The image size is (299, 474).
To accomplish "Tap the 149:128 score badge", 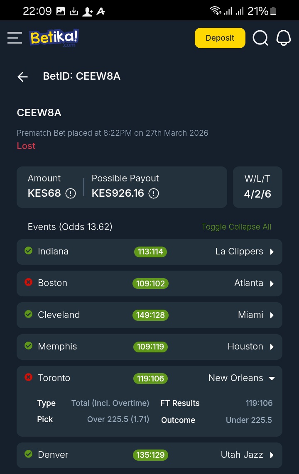I will tap(150, 315).
